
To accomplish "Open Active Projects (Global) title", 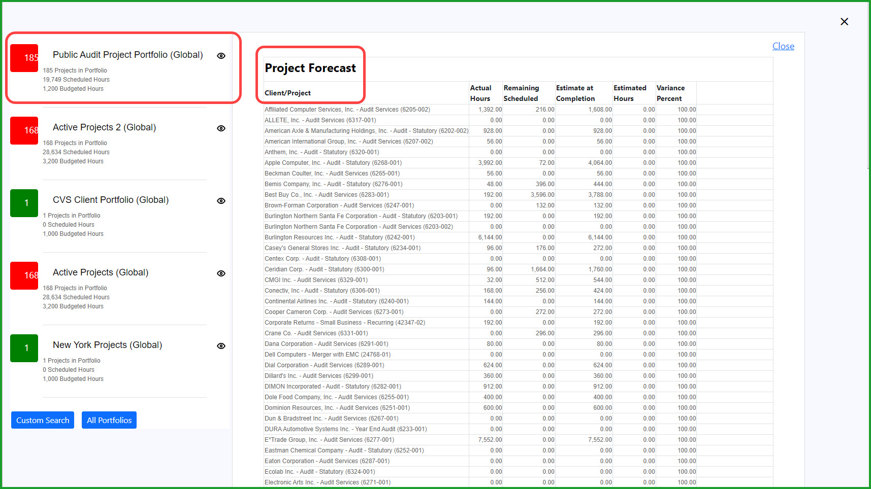I will (x=101, y=272).
